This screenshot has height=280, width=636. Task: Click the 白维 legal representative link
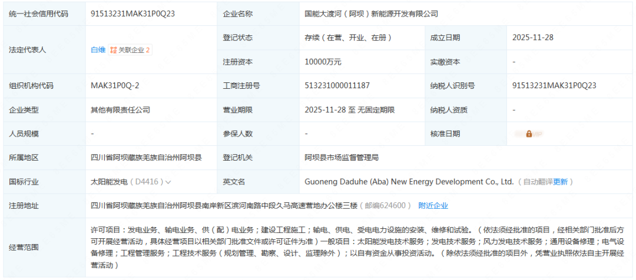click(98, 50)
